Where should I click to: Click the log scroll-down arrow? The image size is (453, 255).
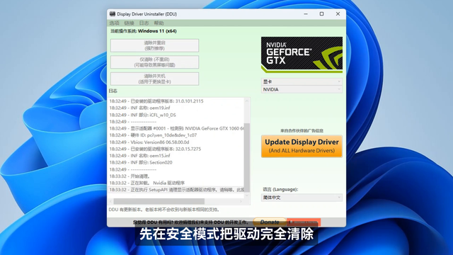[x=247, y=195]
